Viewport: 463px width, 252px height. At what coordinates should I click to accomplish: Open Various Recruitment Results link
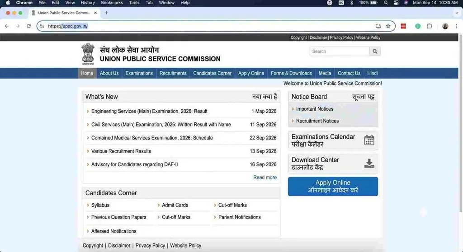pyautogui.click(x=121, y=151)
